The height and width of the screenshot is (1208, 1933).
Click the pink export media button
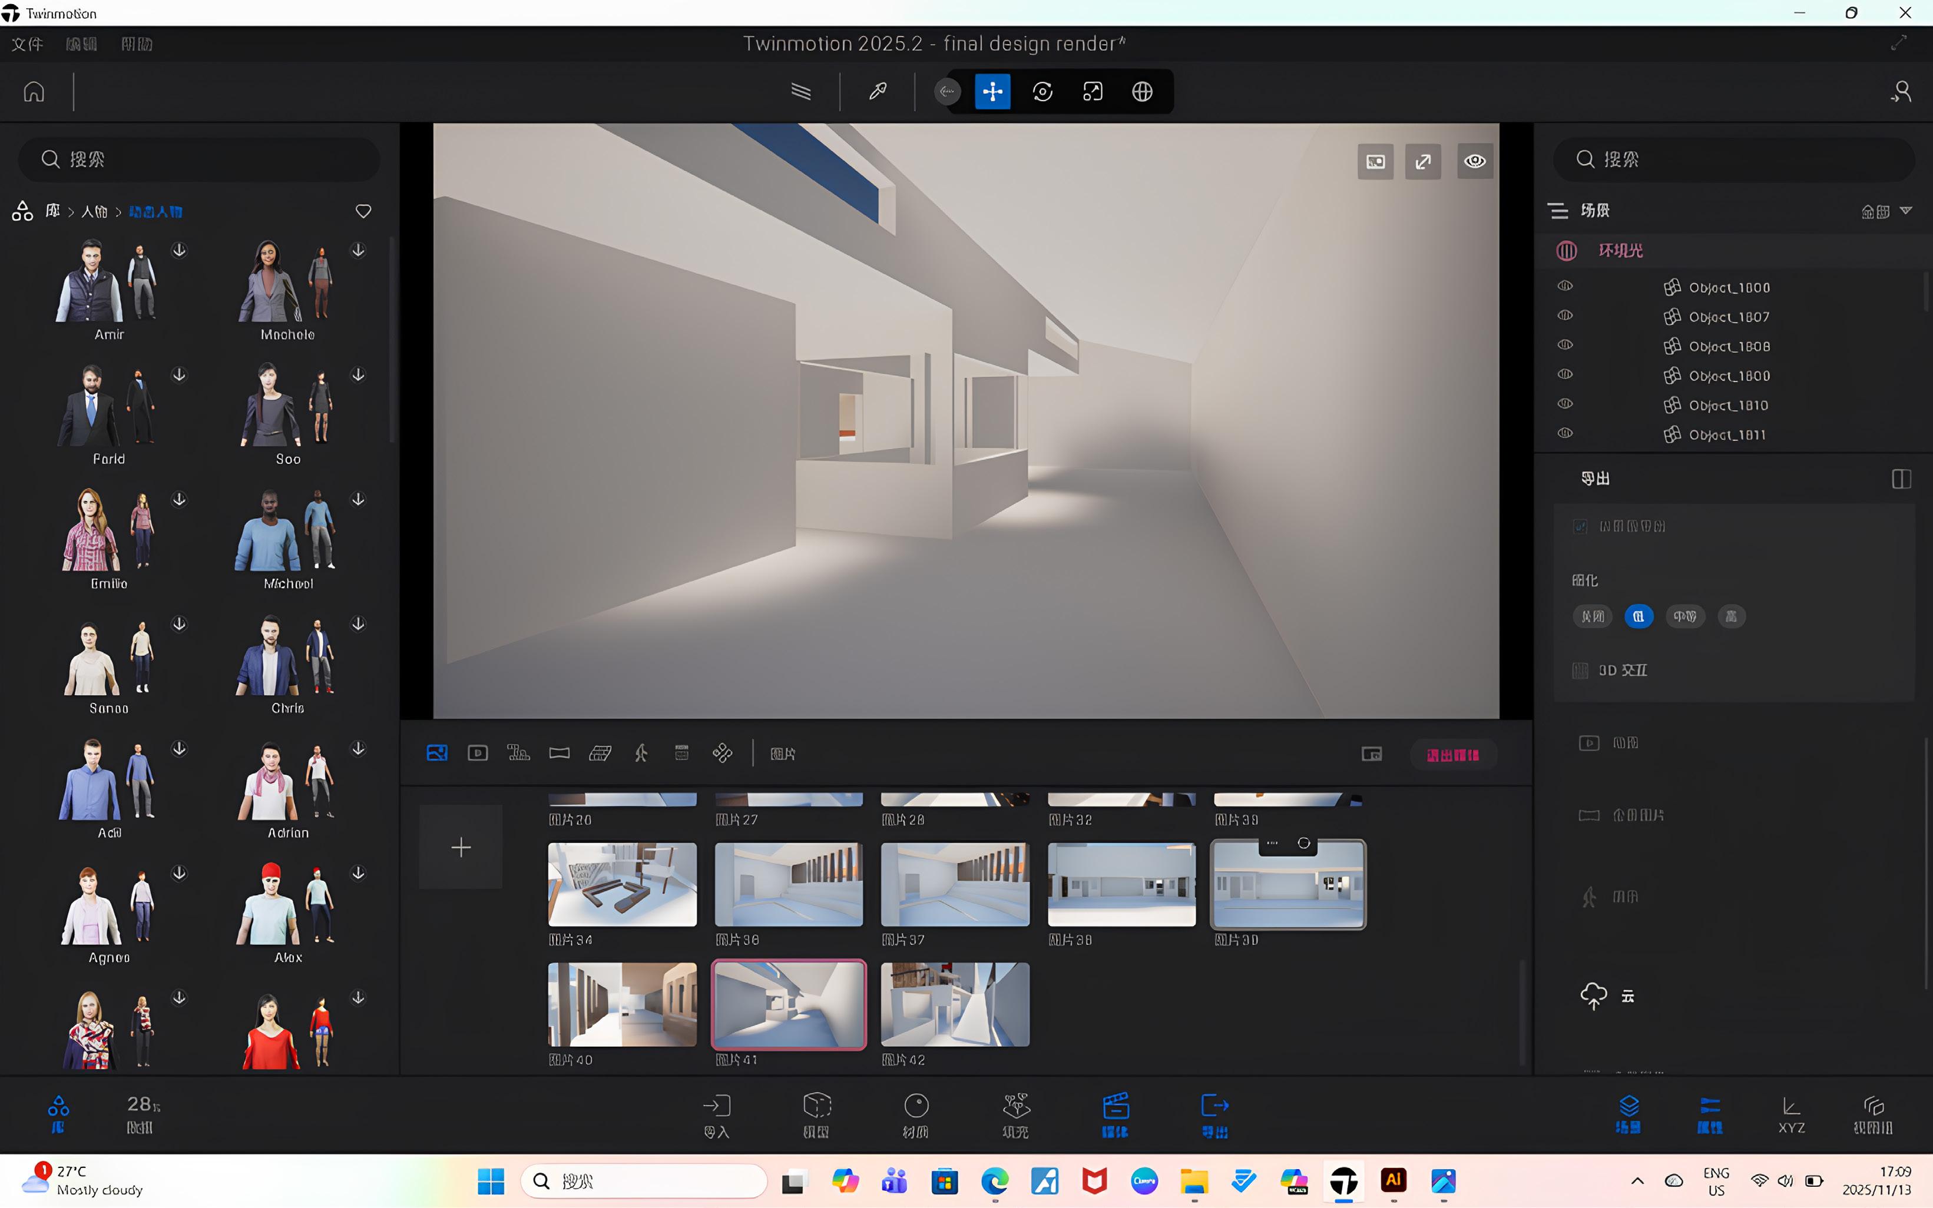coord(1453,754)
